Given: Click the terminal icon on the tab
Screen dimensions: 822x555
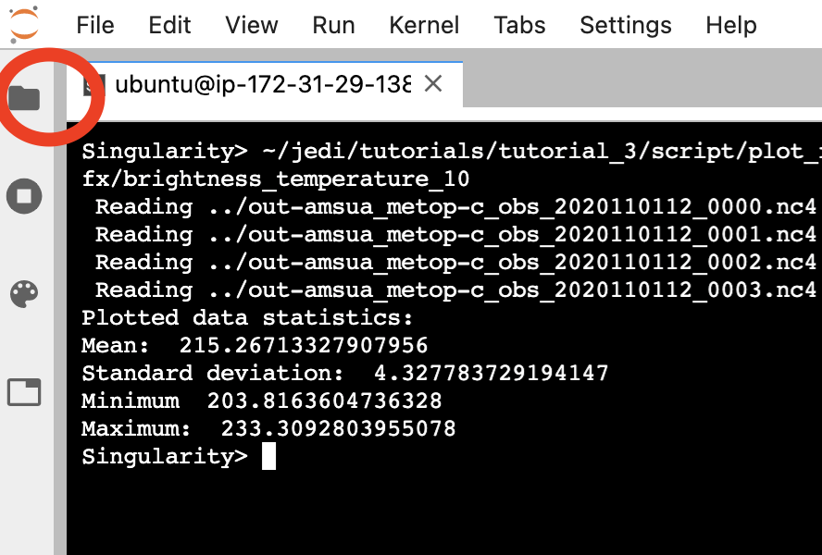Looking at the screenshot, I should click(94, 85).
